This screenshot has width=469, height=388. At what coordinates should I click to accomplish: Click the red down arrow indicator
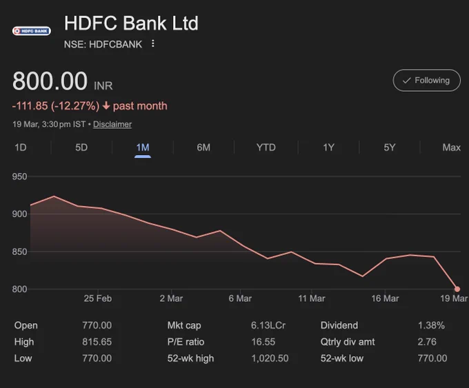coord(106,105)
